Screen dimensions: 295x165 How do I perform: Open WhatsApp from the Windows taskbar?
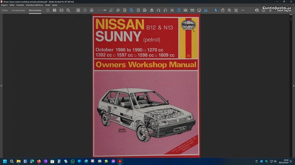(72, 161)
